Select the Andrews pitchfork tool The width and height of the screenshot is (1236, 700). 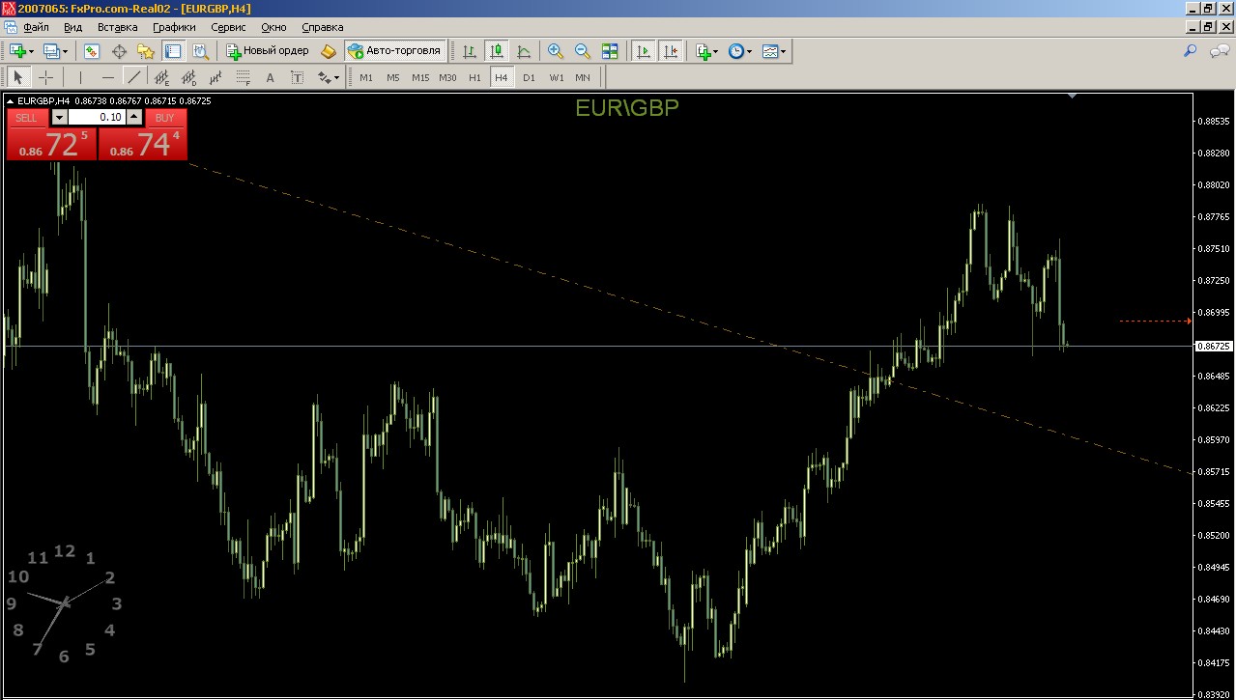(x=216, y=77)
